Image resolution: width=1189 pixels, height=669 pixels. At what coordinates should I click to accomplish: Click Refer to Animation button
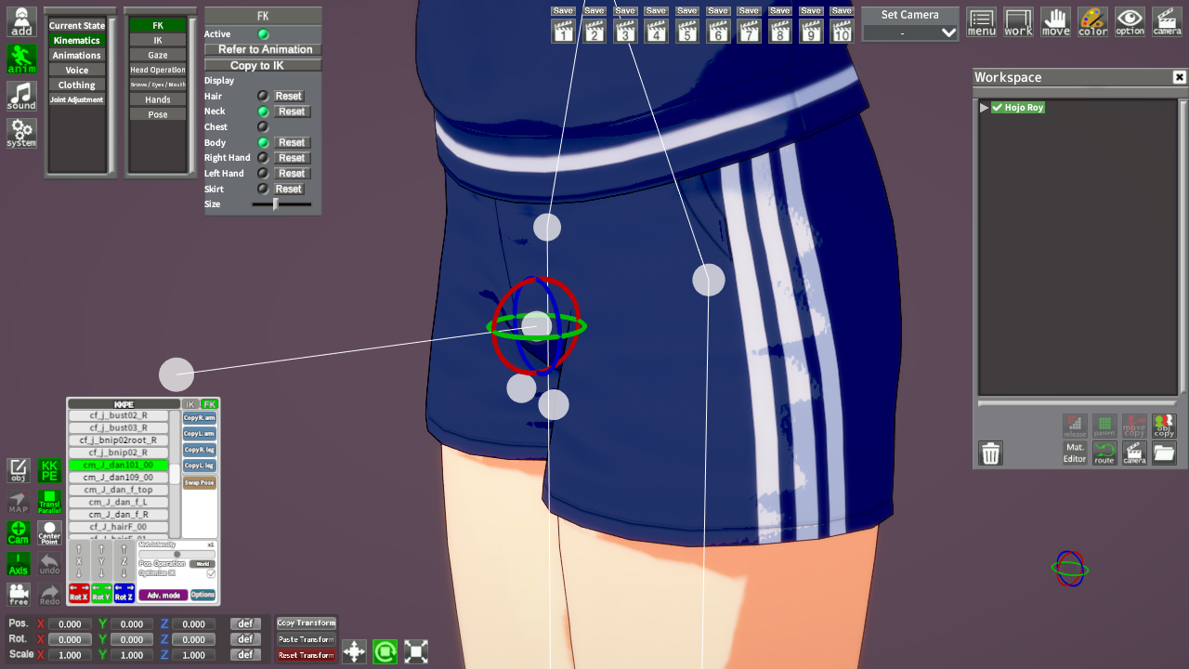click(x=265, y=49)
